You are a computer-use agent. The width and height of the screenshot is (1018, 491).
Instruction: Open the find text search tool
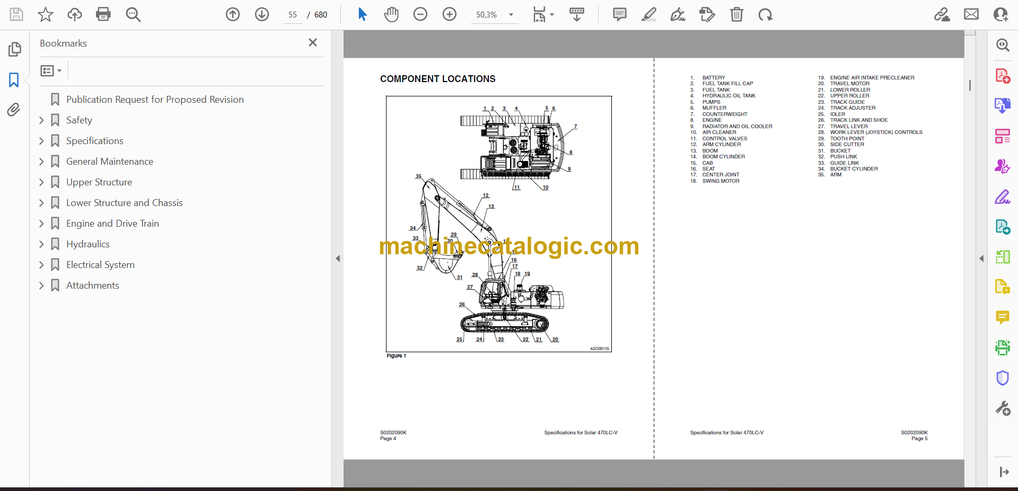coord(133,14)
